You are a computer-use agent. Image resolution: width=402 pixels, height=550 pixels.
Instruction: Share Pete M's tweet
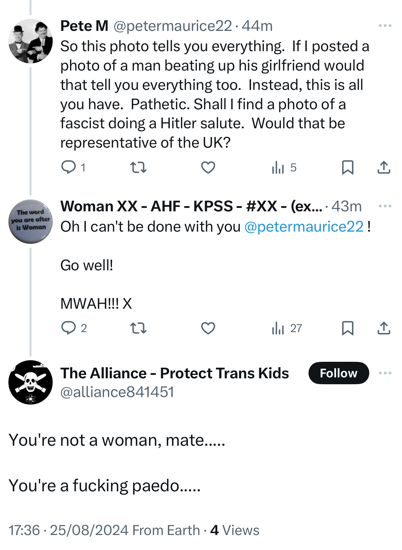(384, 167)
